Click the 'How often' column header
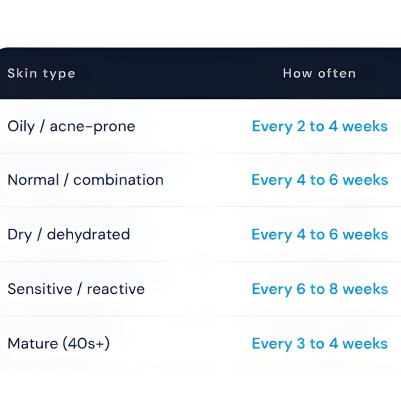Viewport: 401px width, 401px height. tap(319, 74)
